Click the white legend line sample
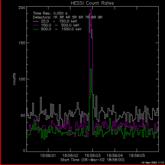 point(36,21)
